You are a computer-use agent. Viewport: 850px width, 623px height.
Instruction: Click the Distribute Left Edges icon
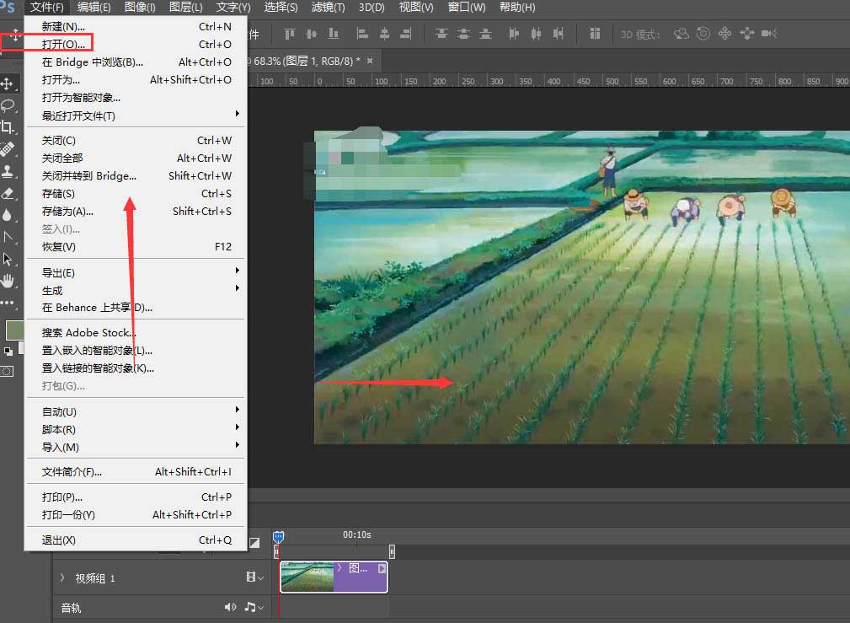coord(514,35)
